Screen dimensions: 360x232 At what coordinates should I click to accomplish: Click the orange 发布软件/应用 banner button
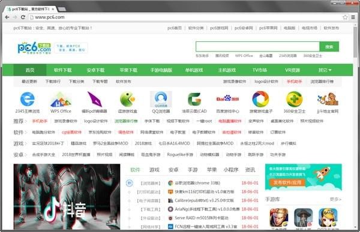[x=287, y=182]
